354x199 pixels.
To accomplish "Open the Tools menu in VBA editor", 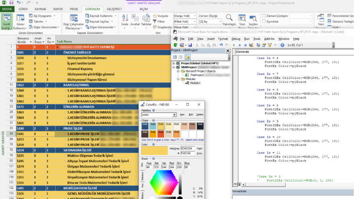I will click(257, 39).
